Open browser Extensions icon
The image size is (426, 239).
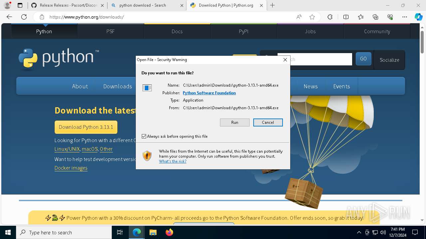[330, 17]
